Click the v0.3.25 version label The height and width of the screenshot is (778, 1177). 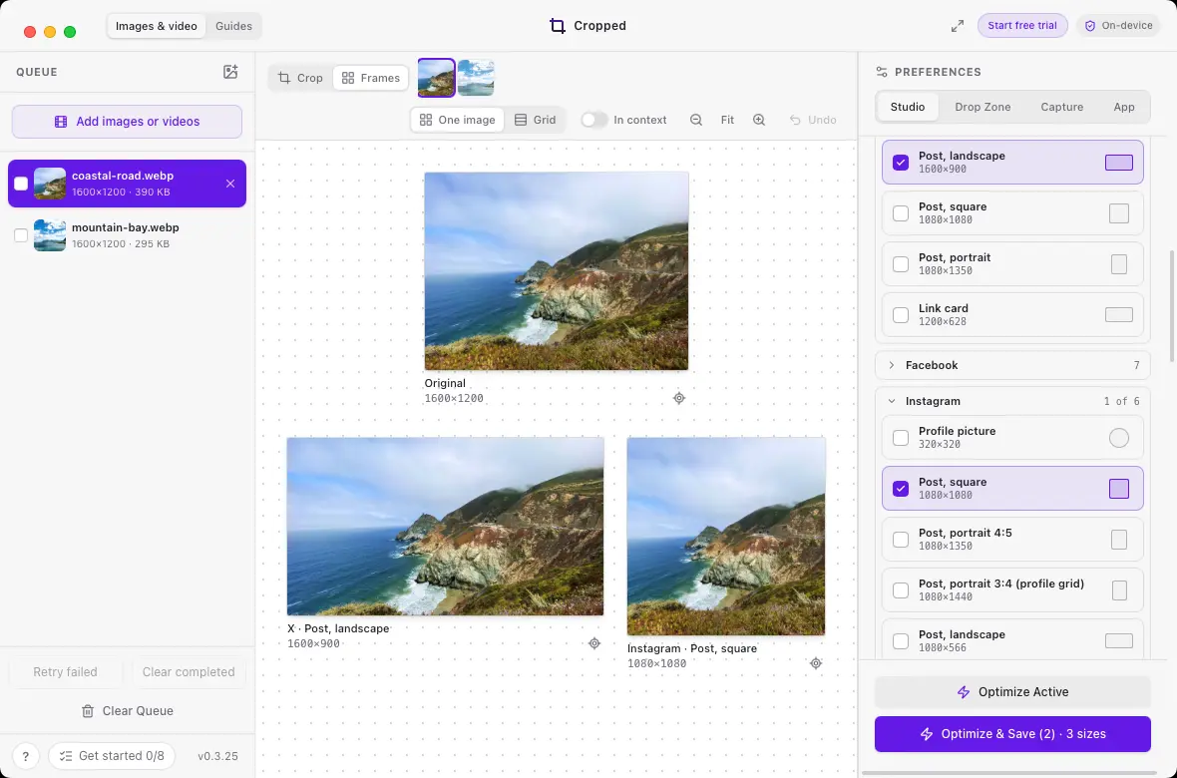[217, 756]
